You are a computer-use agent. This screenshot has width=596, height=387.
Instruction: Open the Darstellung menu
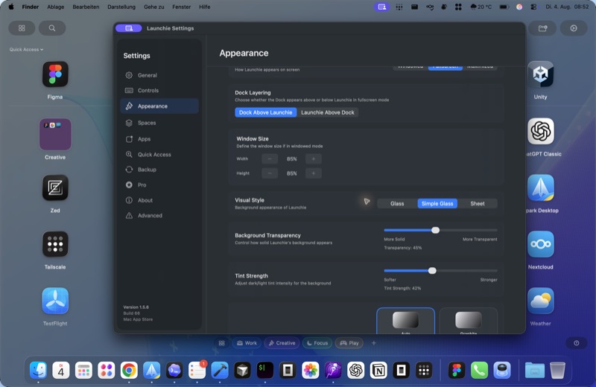click(121, 7)
